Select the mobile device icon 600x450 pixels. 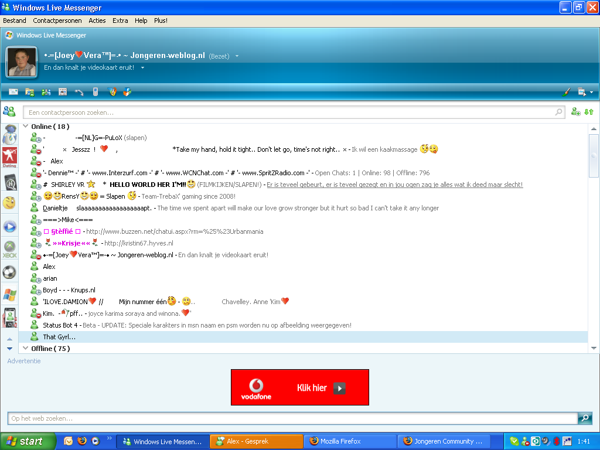(x=94, y=92)
